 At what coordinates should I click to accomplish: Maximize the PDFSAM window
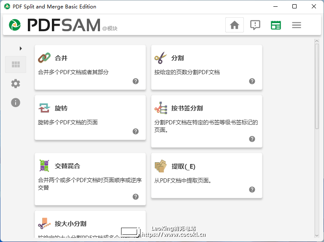(x=294, y=6)
